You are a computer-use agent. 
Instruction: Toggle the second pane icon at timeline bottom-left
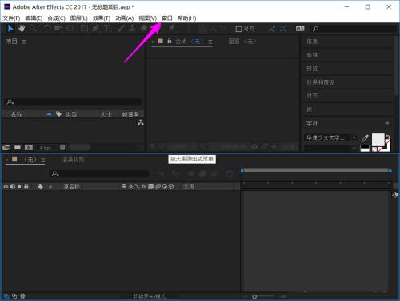coord(14,296)
